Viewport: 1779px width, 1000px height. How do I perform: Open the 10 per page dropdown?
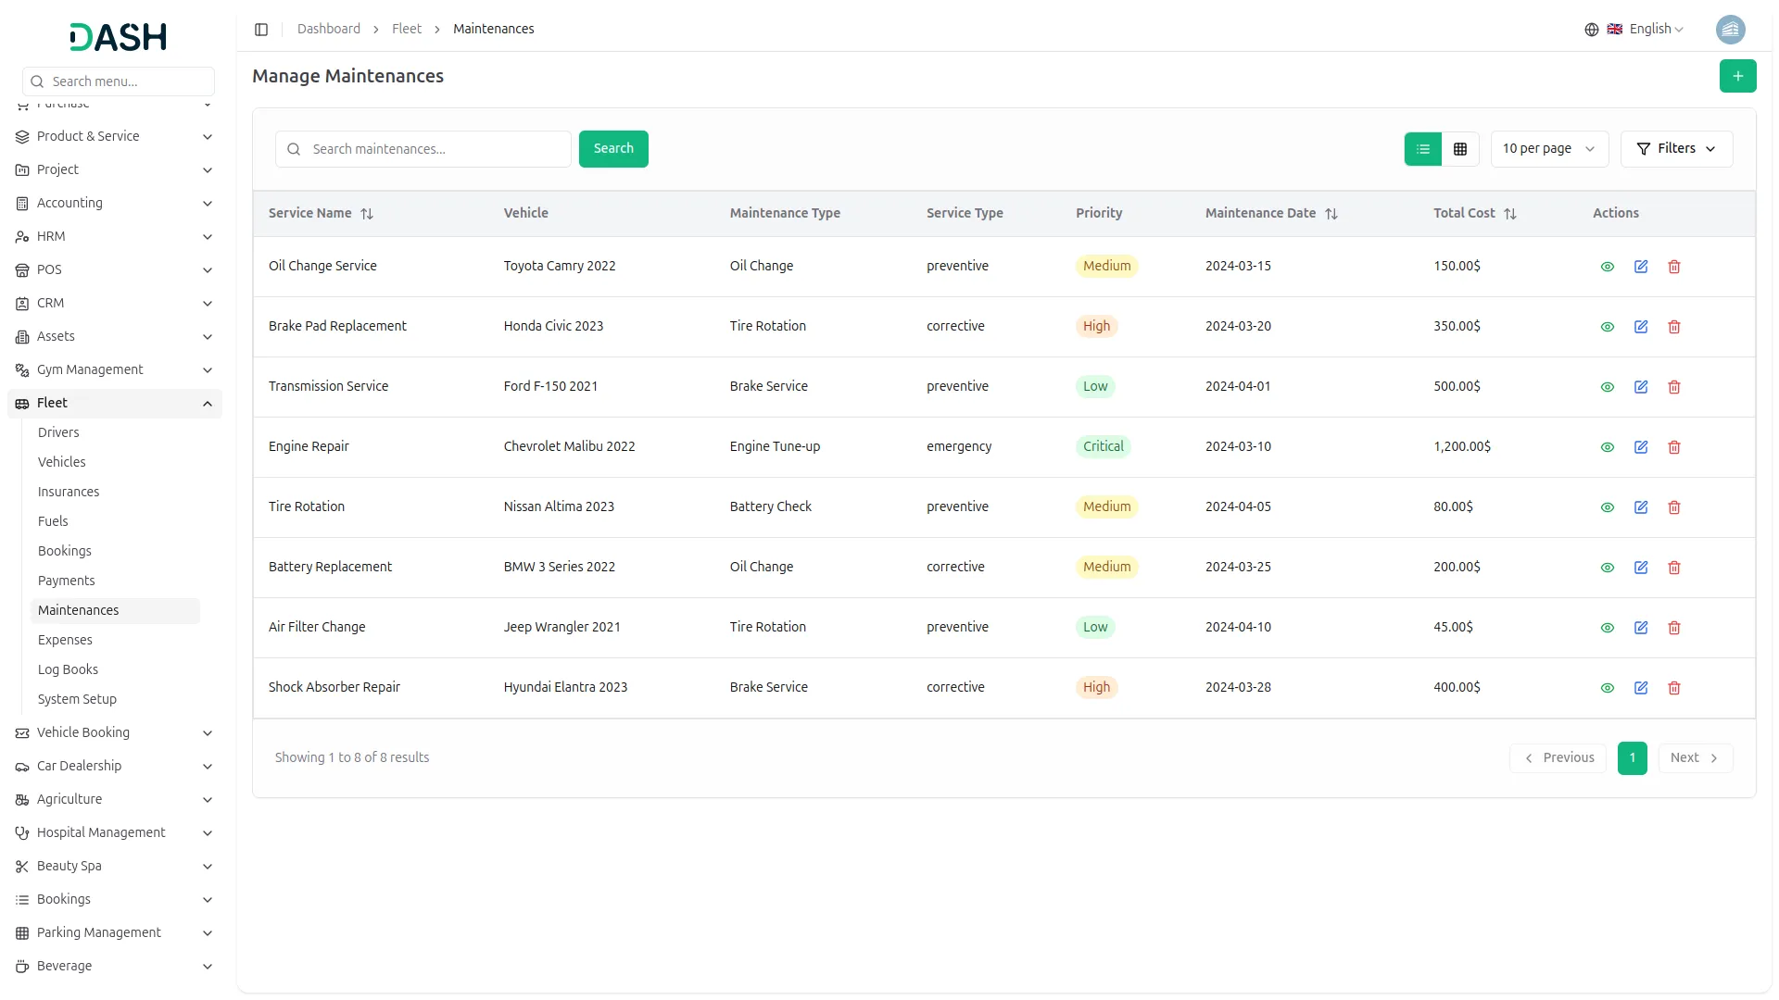click(1548, 149)
